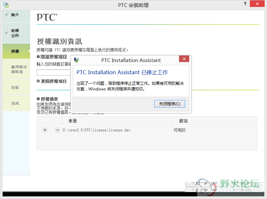Remove license.dat source with minus icon
The width and height of the screenshot is (267, 199).
click(x=57, y=130)
